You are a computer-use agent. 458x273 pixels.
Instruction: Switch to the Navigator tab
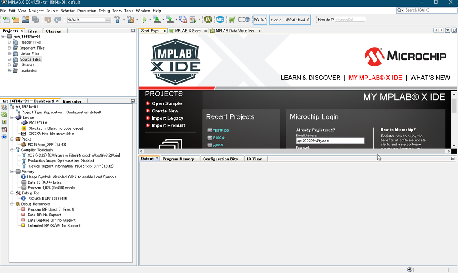(72, 101)
